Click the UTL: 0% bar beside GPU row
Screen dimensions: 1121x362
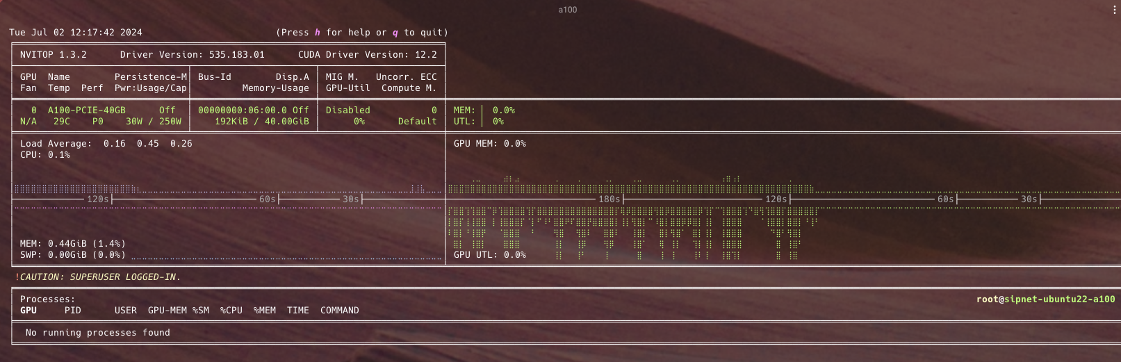coord(479,122)
